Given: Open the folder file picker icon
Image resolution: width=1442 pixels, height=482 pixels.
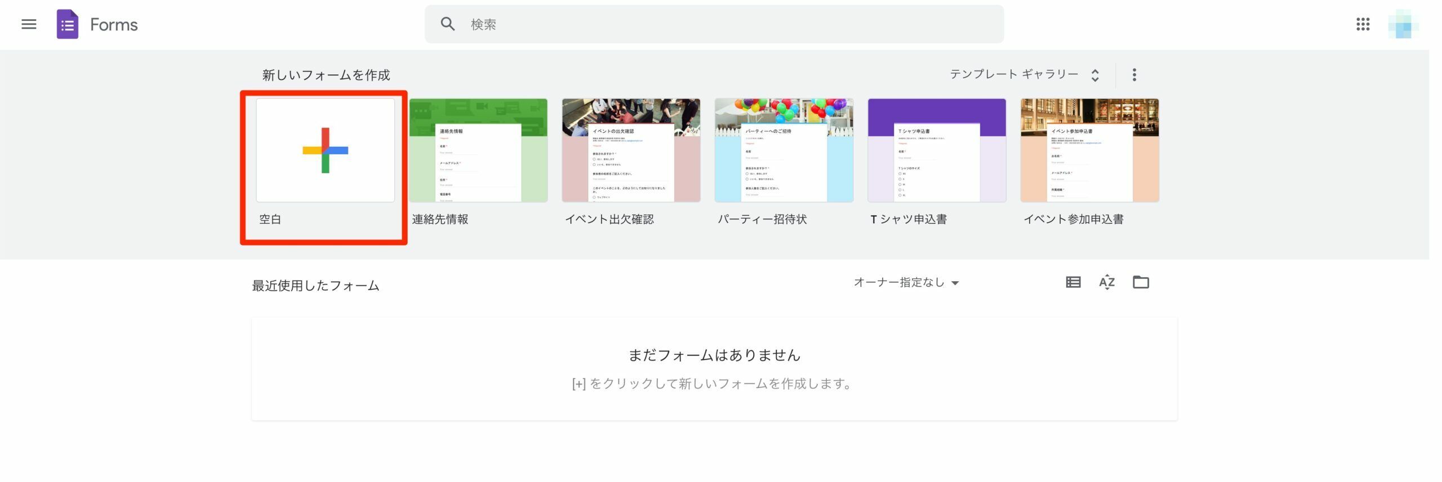Looking at the screenshot, I should pos(1141,282).
